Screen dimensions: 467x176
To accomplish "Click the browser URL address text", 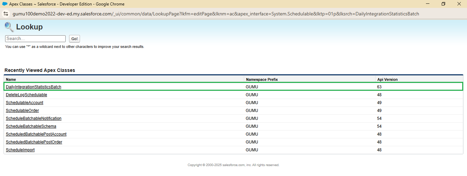I will click(216, 14).
